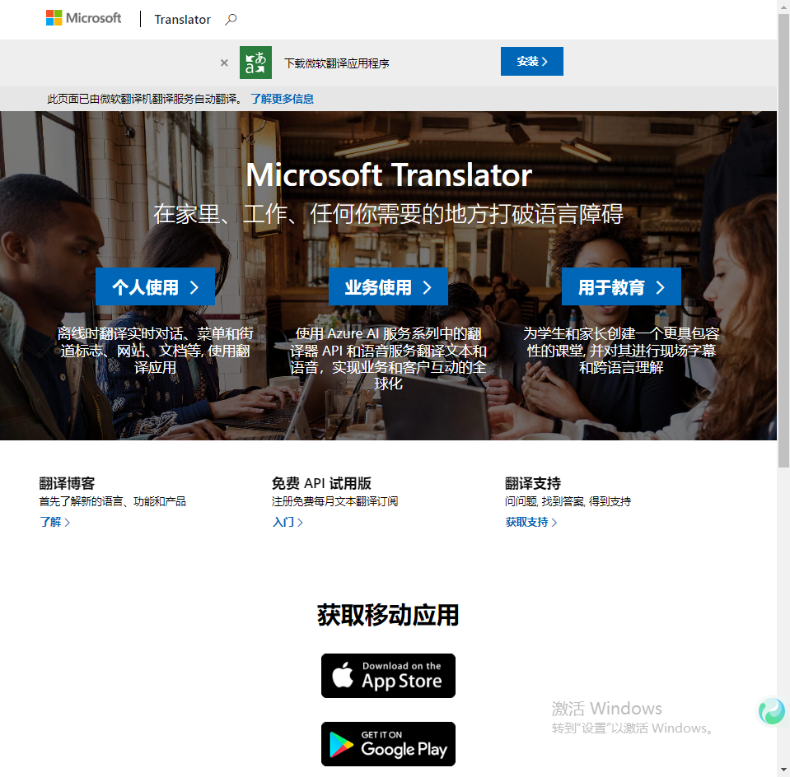Click the blue 安装 install button
The image size is (790, 777).
click(531, 62)
